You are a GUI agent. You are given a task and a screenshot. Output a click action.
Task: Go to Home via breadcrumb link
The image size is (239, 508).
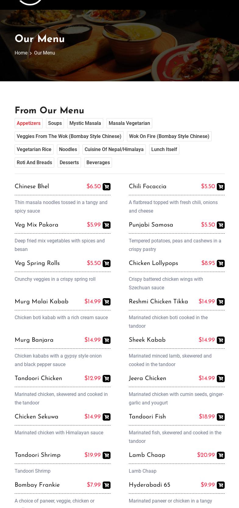(21, 53)
